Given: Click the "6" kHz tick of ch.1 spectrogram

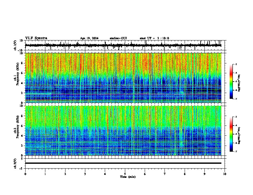Looking at the screenshot, I should [22, 73].
